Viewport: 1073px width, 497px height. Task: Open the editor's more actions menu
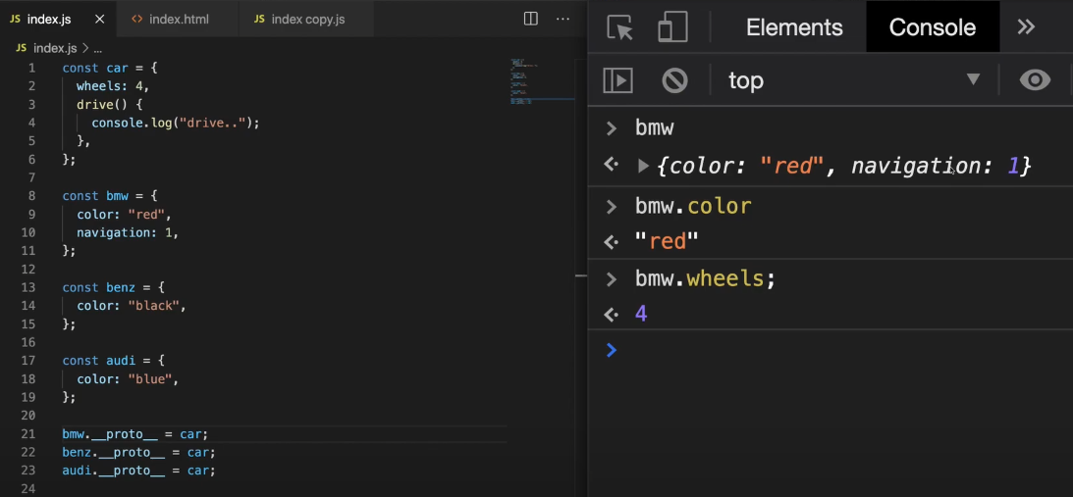pyautogui.click(x=563, y=20)
